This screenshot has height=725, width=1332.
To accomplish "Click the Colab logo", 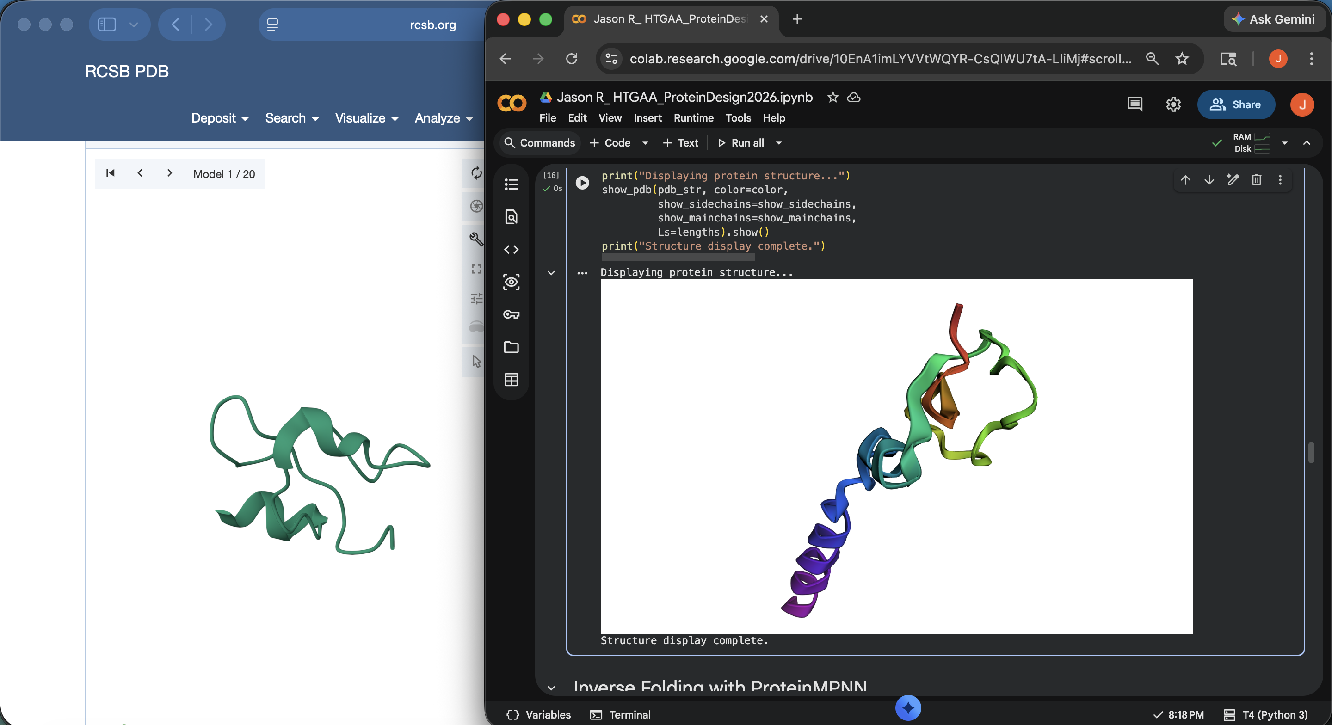I will point(512,104).
